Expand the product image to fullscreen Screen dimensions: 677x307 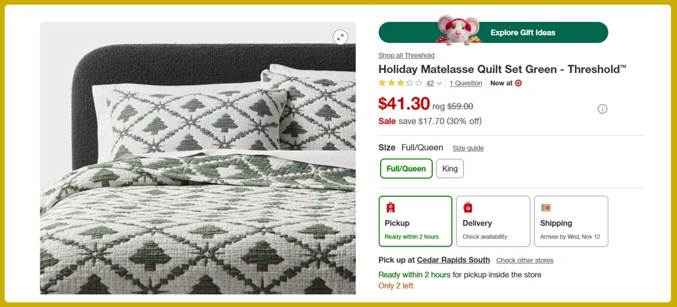(x=340, y=38)
